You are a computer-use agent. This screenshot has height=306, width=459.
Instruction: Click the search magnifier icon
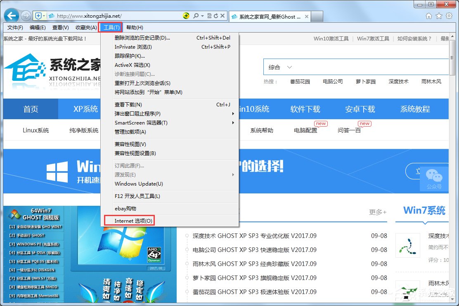pyautogui.click(x=196, y=15)
